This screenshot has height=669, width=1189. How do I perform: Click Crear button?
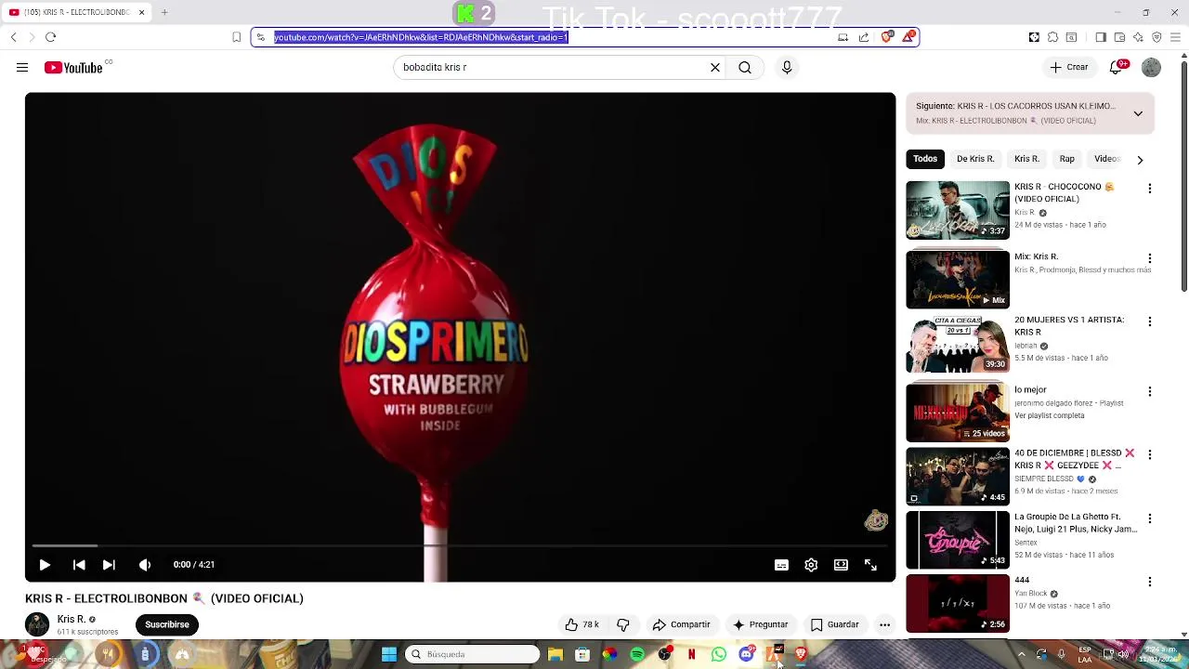[1069, 68]
